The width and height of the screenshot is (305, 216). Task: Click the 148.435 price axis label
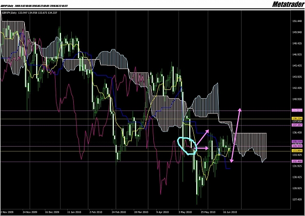coord(297,43)
